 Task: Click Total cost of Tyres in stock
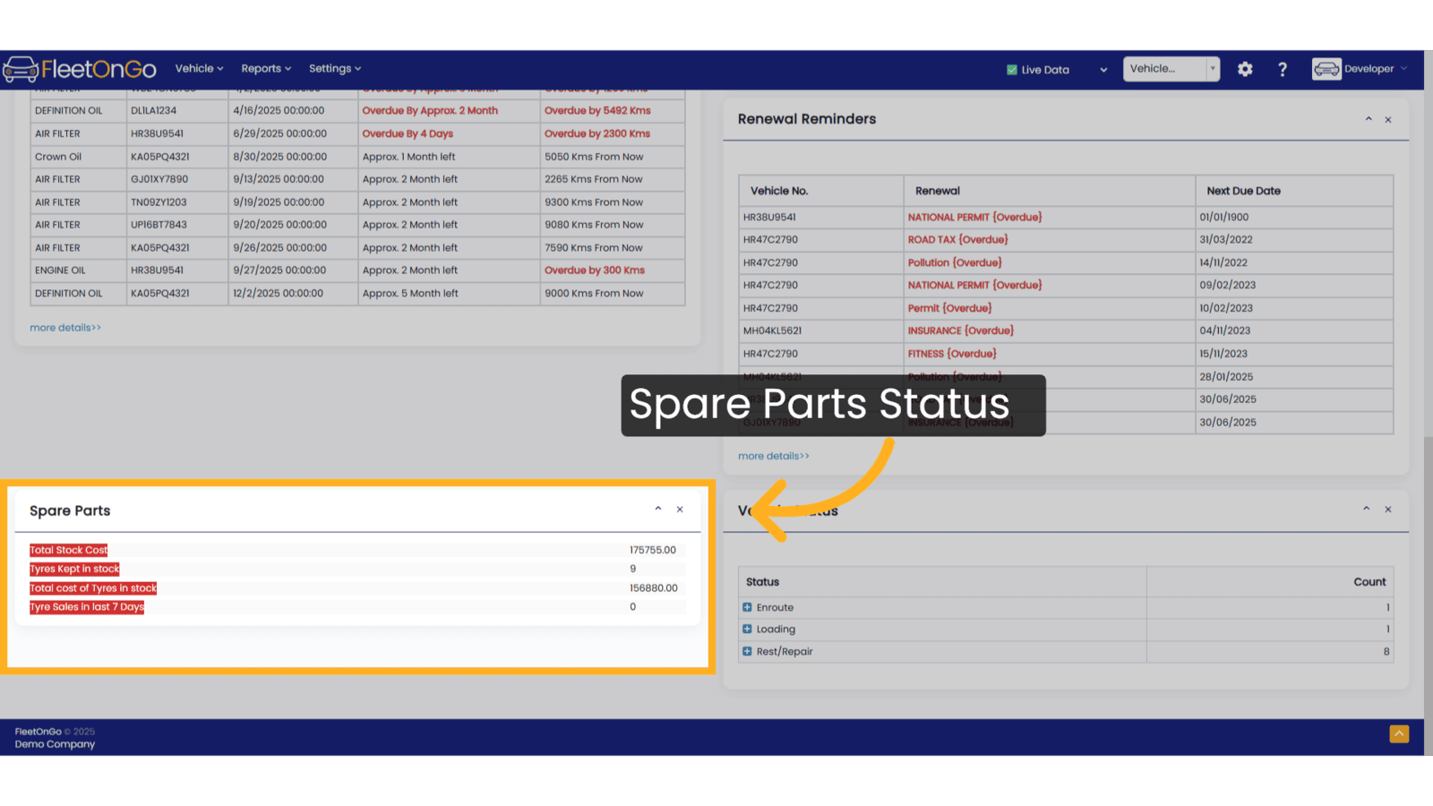tap(93, 588)
